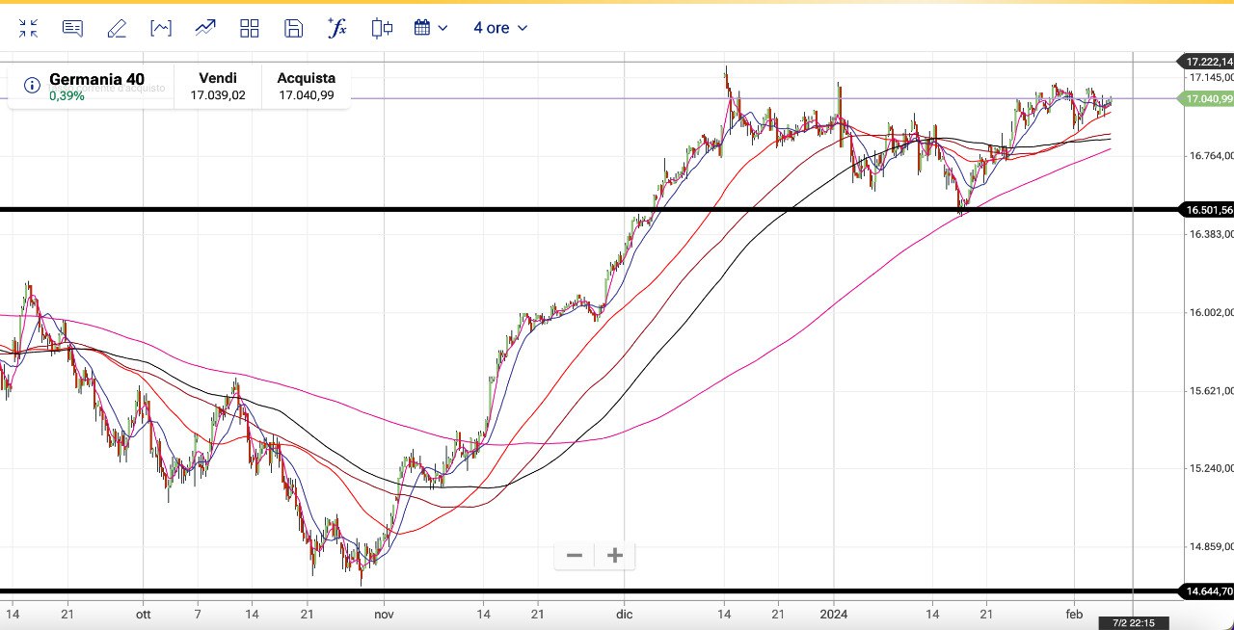1234x630 pixels.
Task: Click the 14.859,00 price axis value
Action: coord(1211,547)
